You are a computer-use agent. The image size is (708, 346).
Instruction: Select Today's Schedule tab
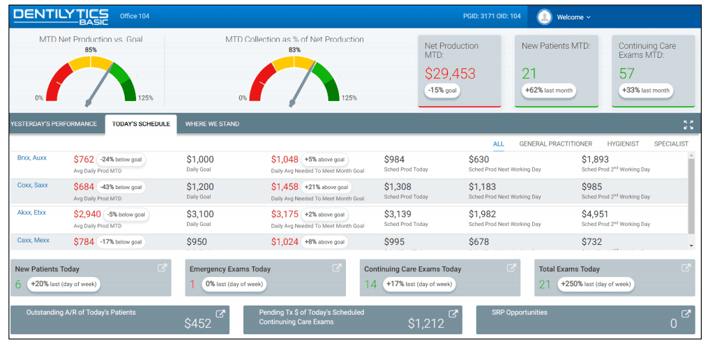141,124
